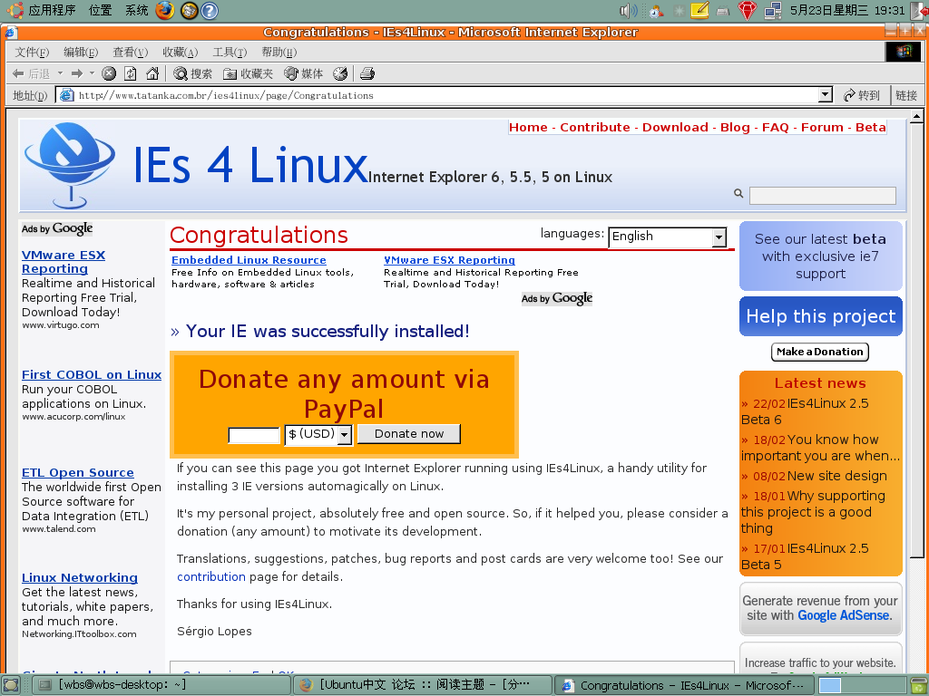Click the Help this project banner
The width and height of the screenshot is (929, 696).
point(820,316)
